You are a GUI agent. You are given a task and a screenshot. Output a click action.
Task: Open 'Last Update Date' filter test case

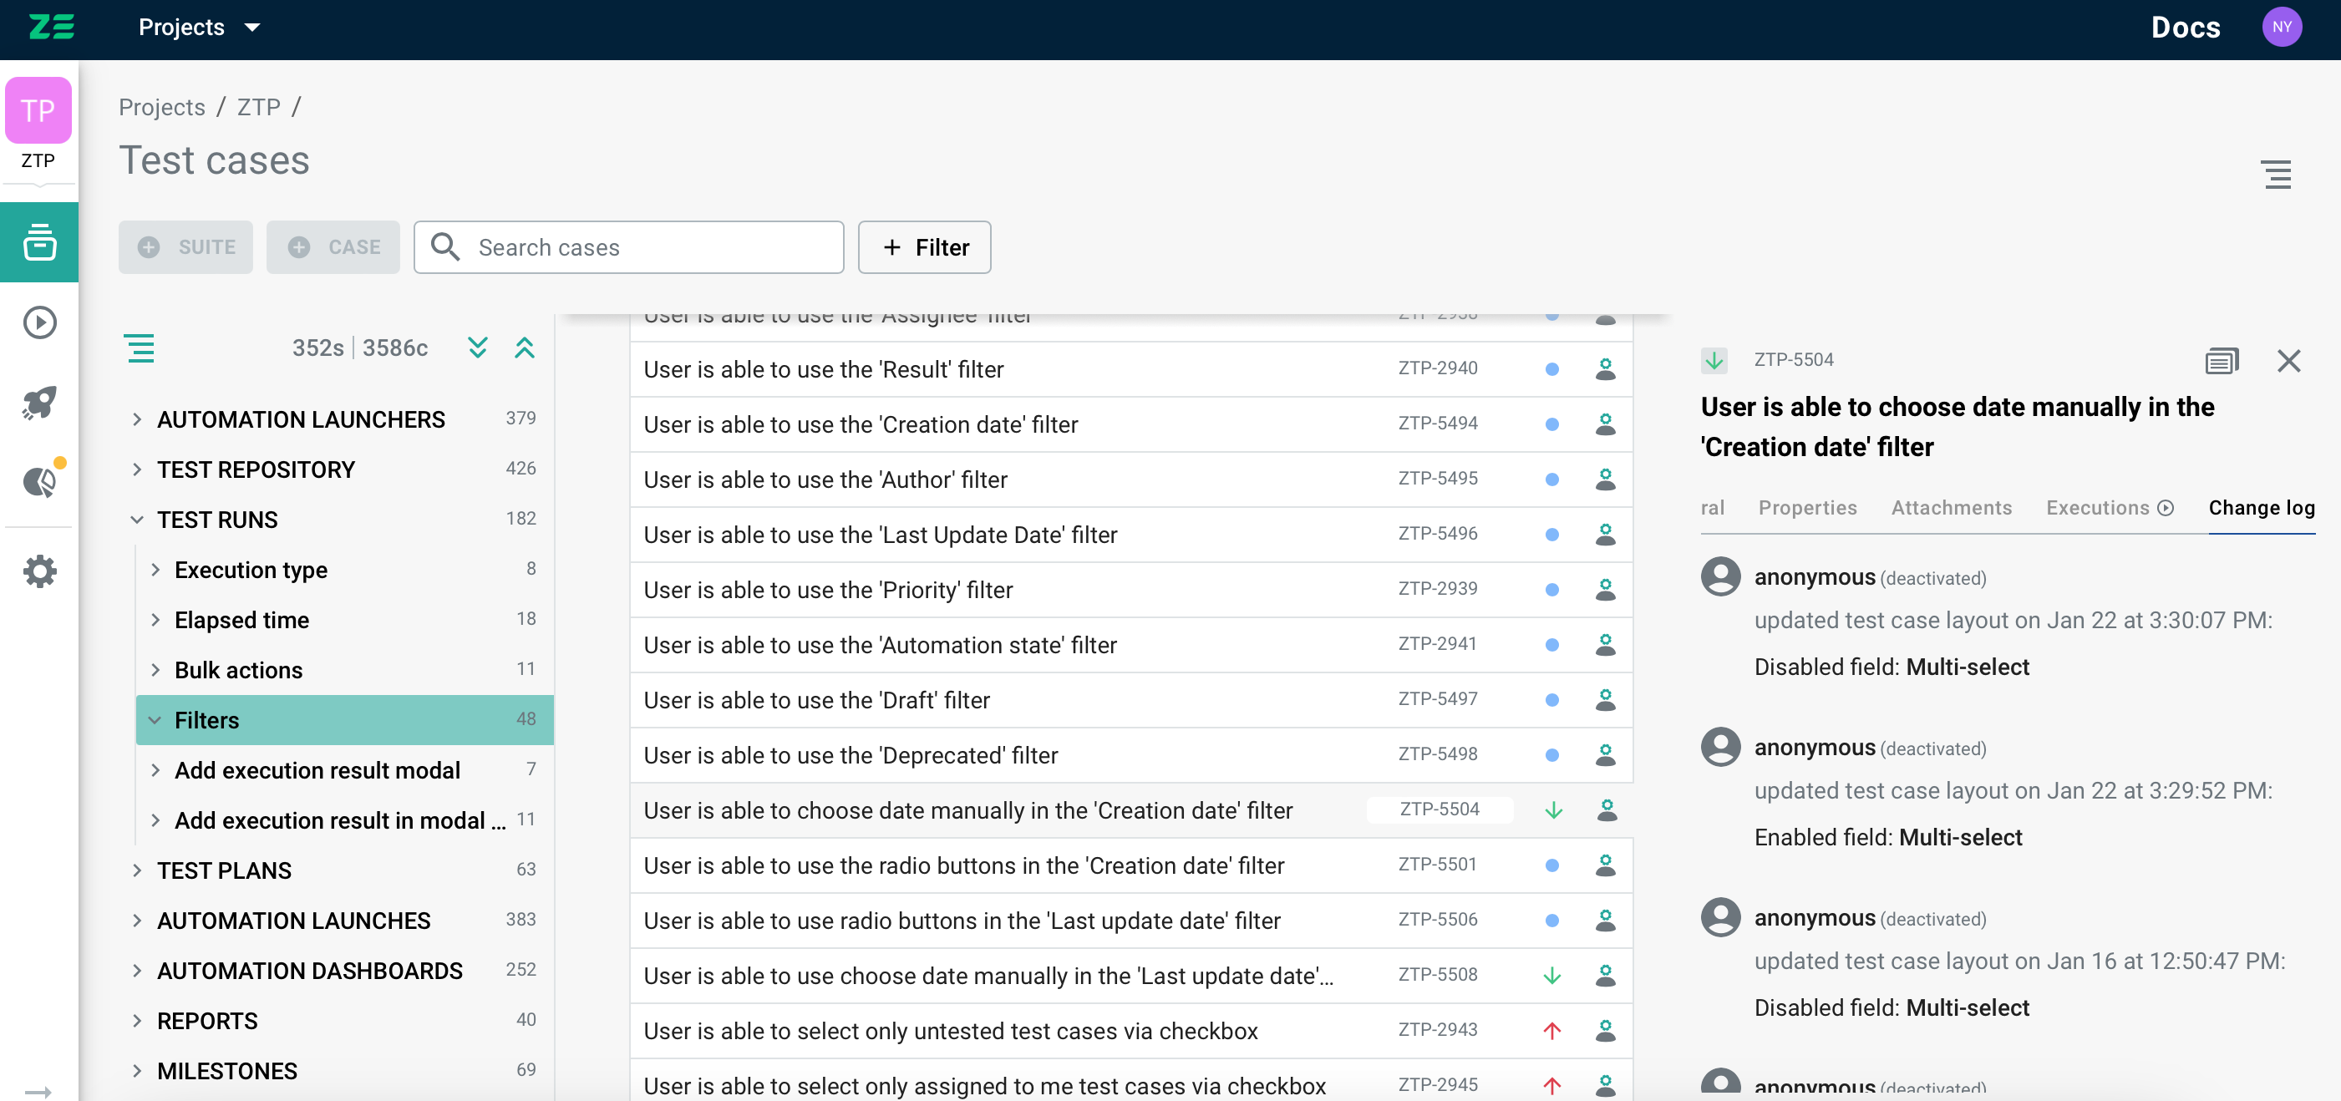880,534
